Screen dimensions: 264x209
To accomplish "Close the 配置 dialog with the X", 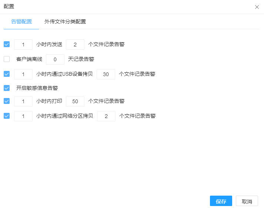I will pos(257,7).
